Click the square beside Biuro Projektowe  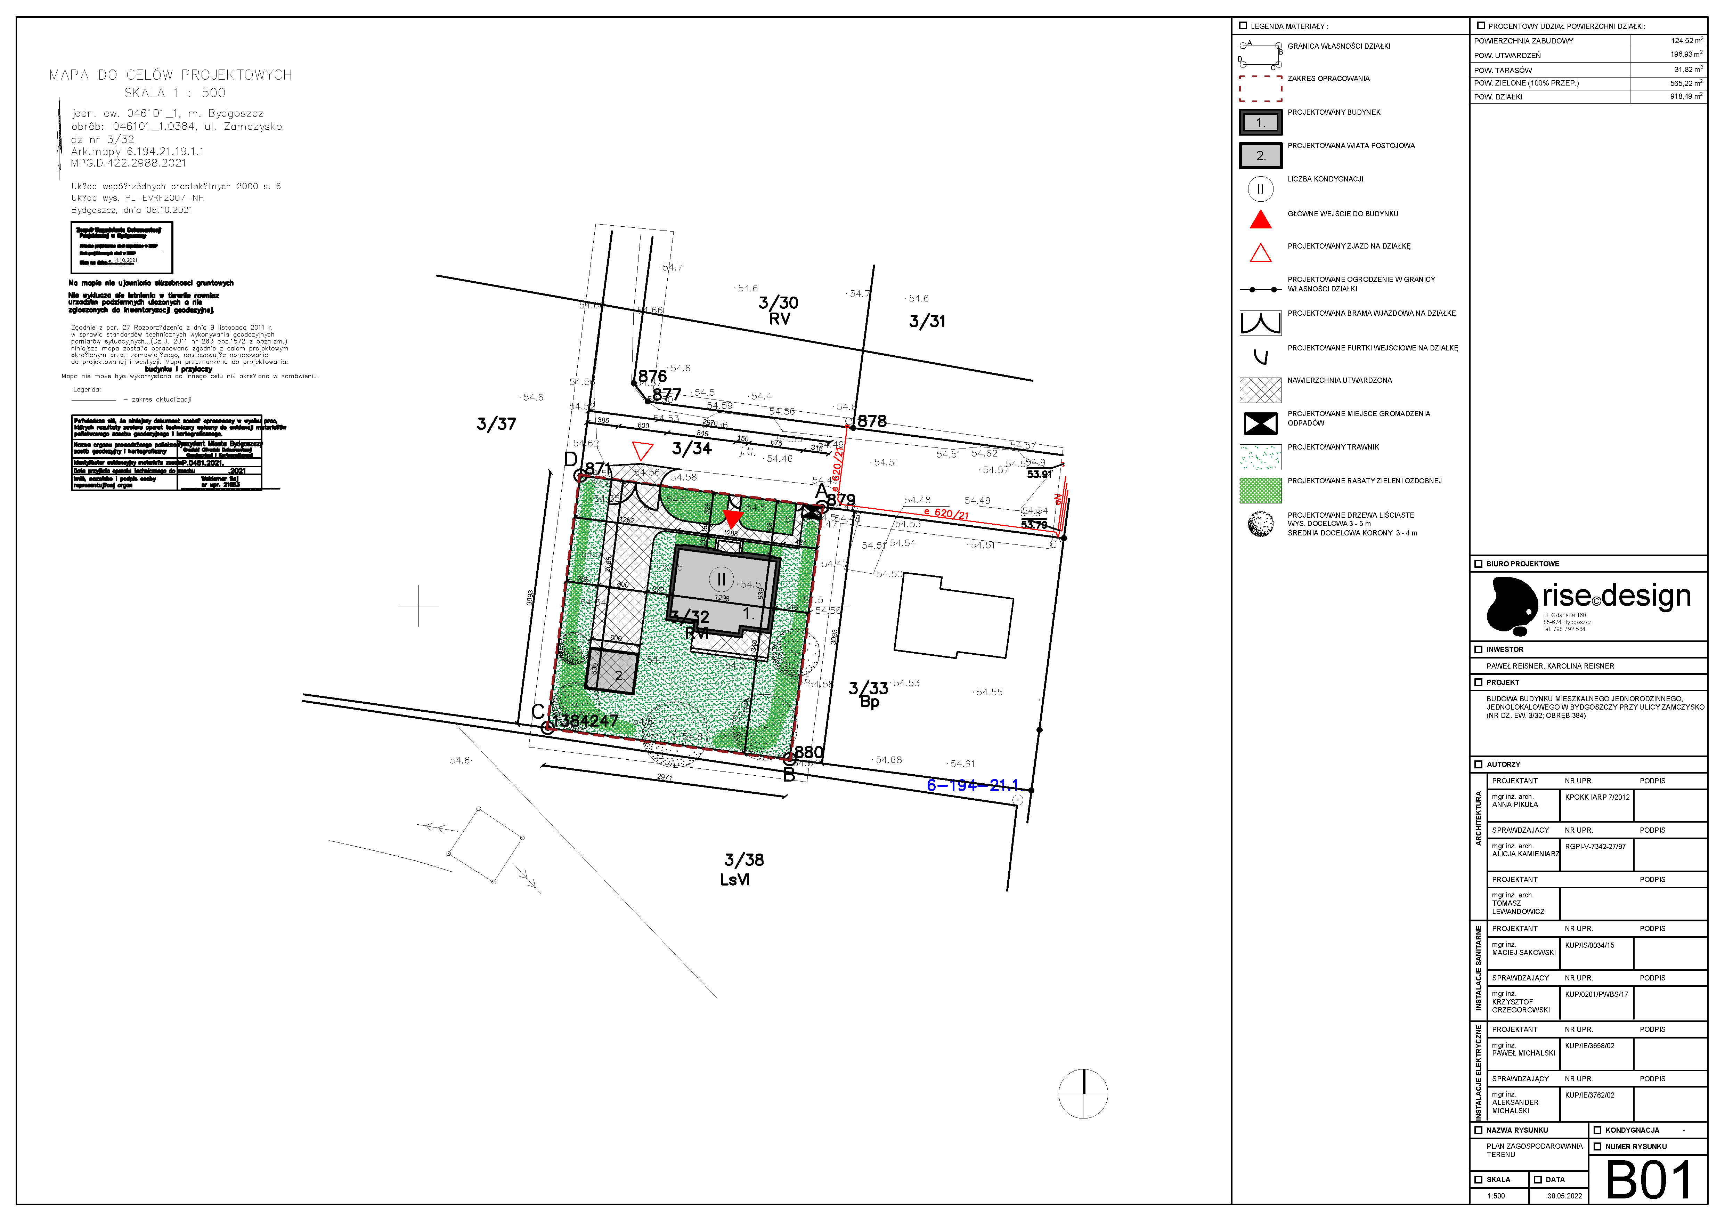1479,564
